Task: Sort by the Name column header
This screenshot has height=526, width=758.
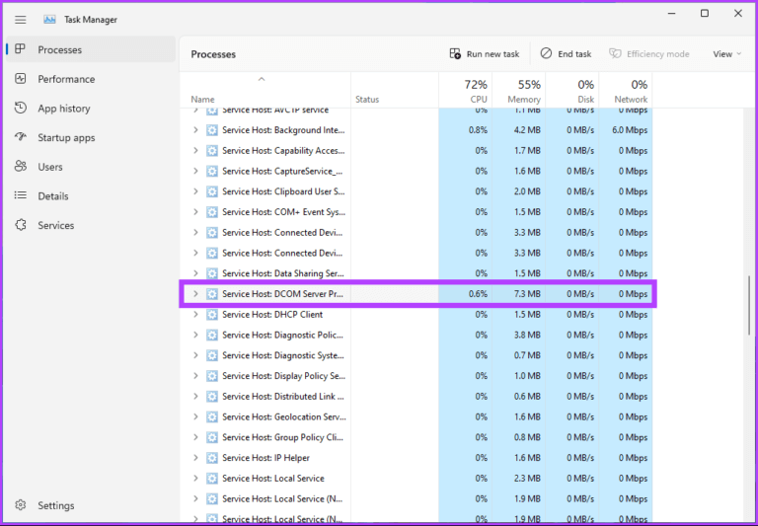Action: coord(265,90)
